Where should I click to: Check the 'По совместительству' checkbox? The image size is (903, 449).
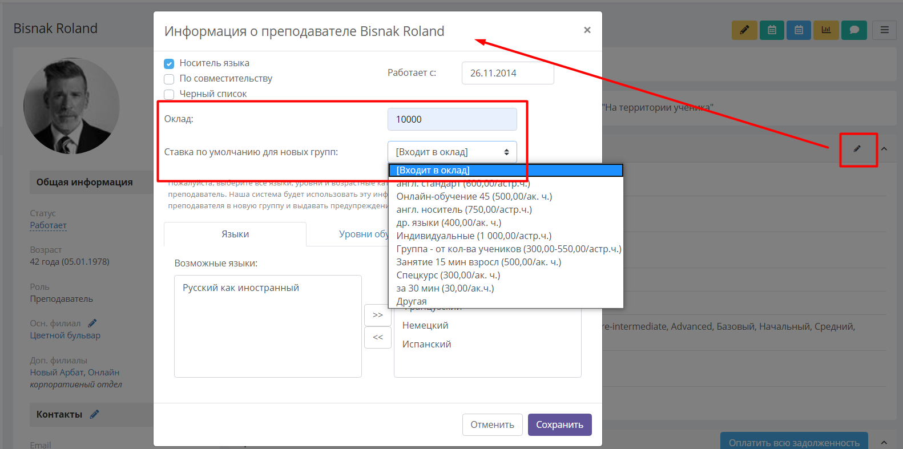[x=169, y=79]
